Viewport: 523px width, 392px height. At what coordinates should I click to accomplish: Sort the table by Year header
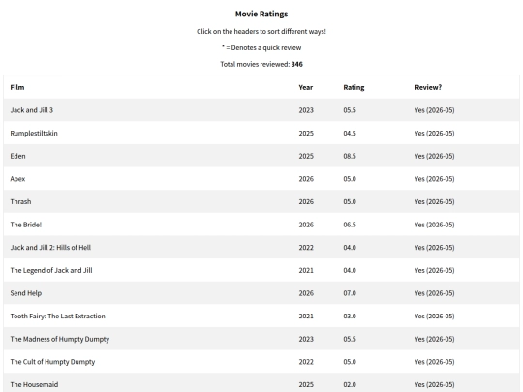coord(305,87)
